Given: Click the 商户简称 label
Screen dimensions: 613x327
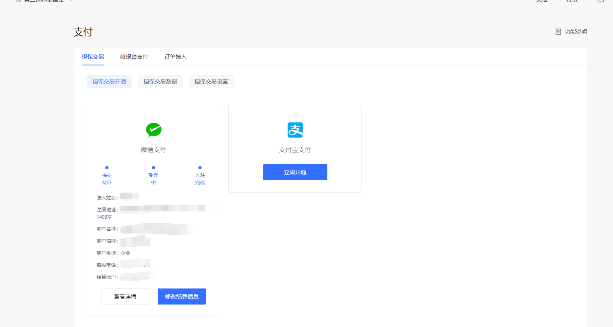Looking at the screenshot, I should point(107,241).
